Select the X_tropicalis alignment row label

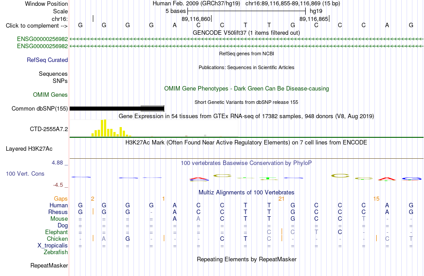tap(53, 246)
